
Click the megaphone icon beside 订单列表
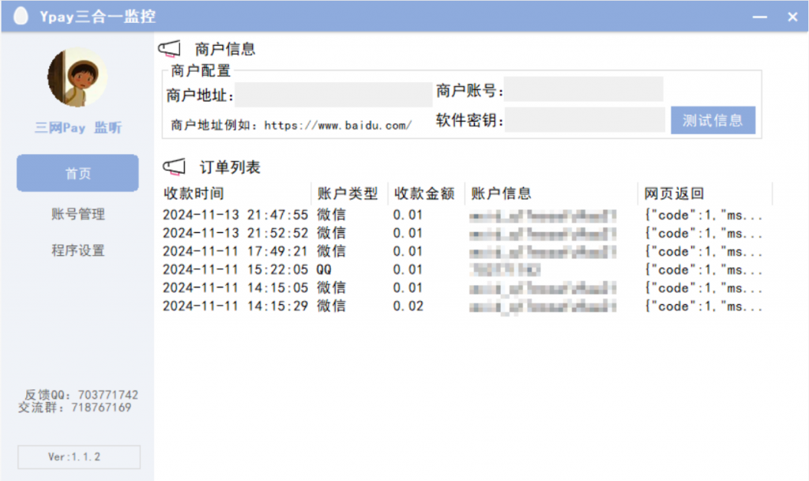click(175, 165)
